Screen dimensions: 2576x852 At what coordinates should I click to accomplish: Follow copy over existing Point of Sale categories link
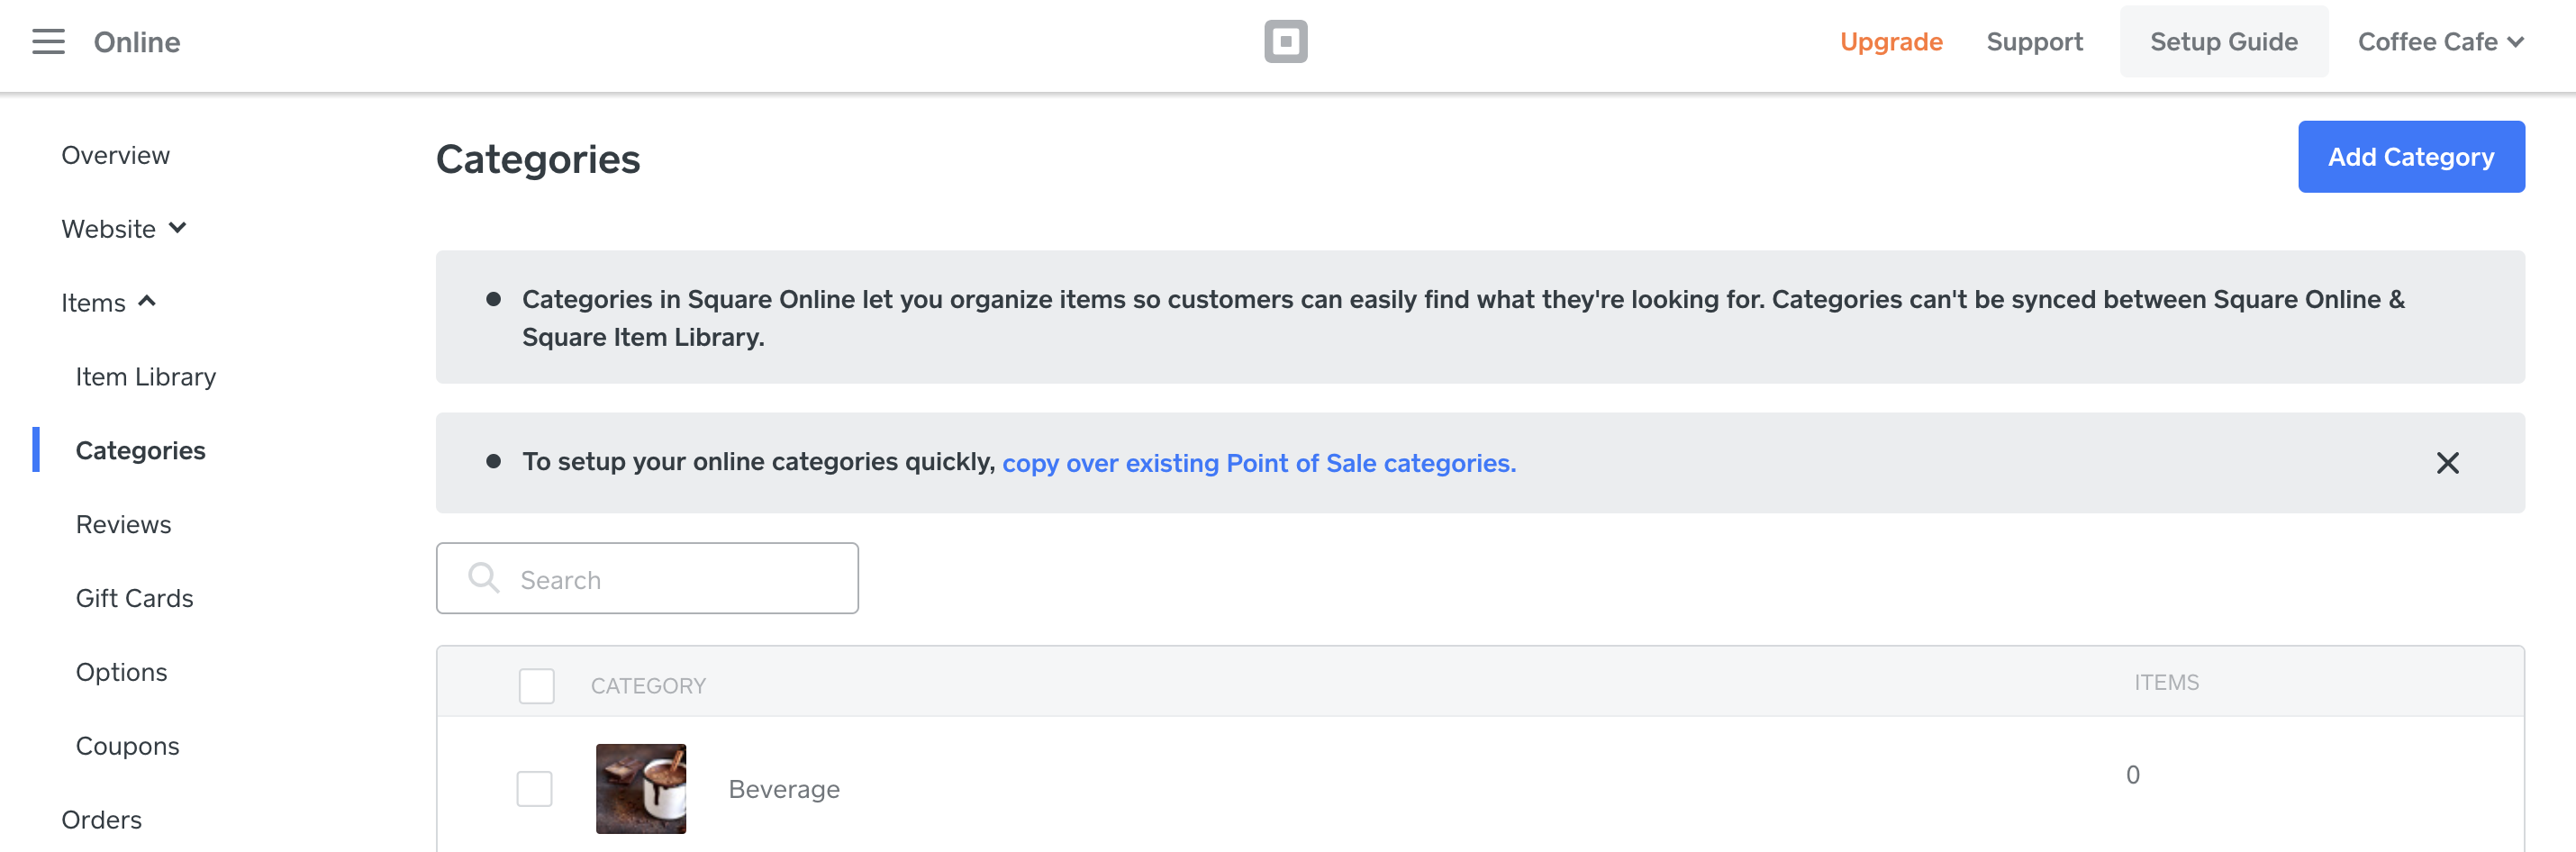tap(1258, 464)
